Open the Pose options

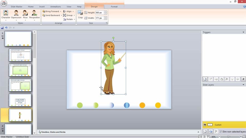(25, 15)
